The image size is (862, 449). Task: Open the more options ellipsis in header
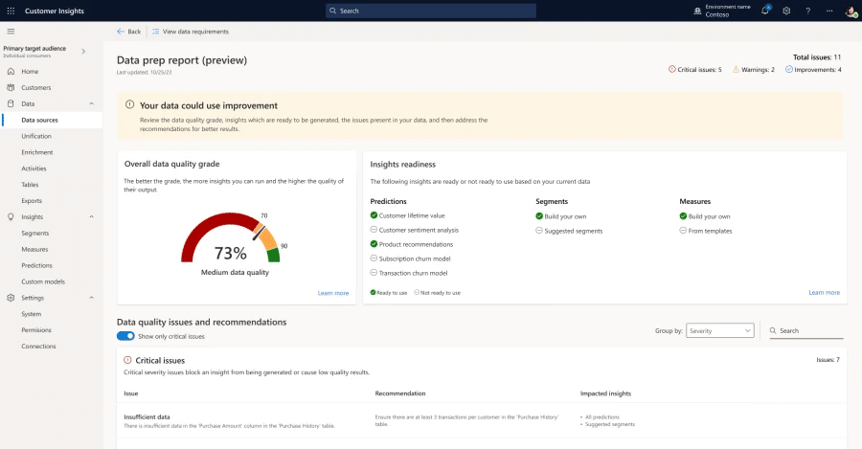tap(829, 11)
